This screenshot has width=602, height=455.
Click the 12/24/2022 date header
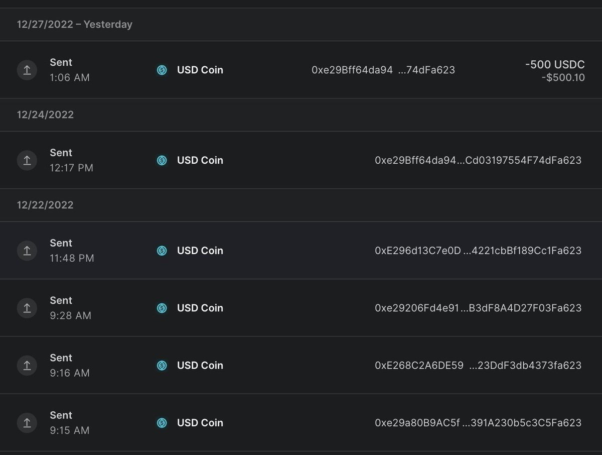(45, 115)
